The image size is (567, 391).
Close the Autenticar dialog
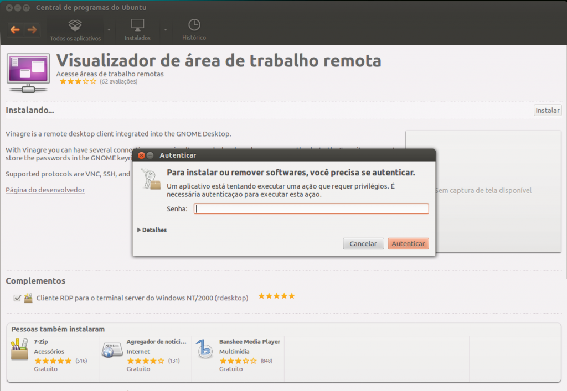coord(142,155)
